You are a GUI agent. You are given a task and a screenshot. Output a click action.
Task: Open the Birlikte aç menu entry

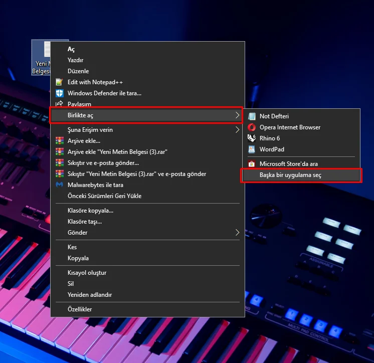[147, 115]
